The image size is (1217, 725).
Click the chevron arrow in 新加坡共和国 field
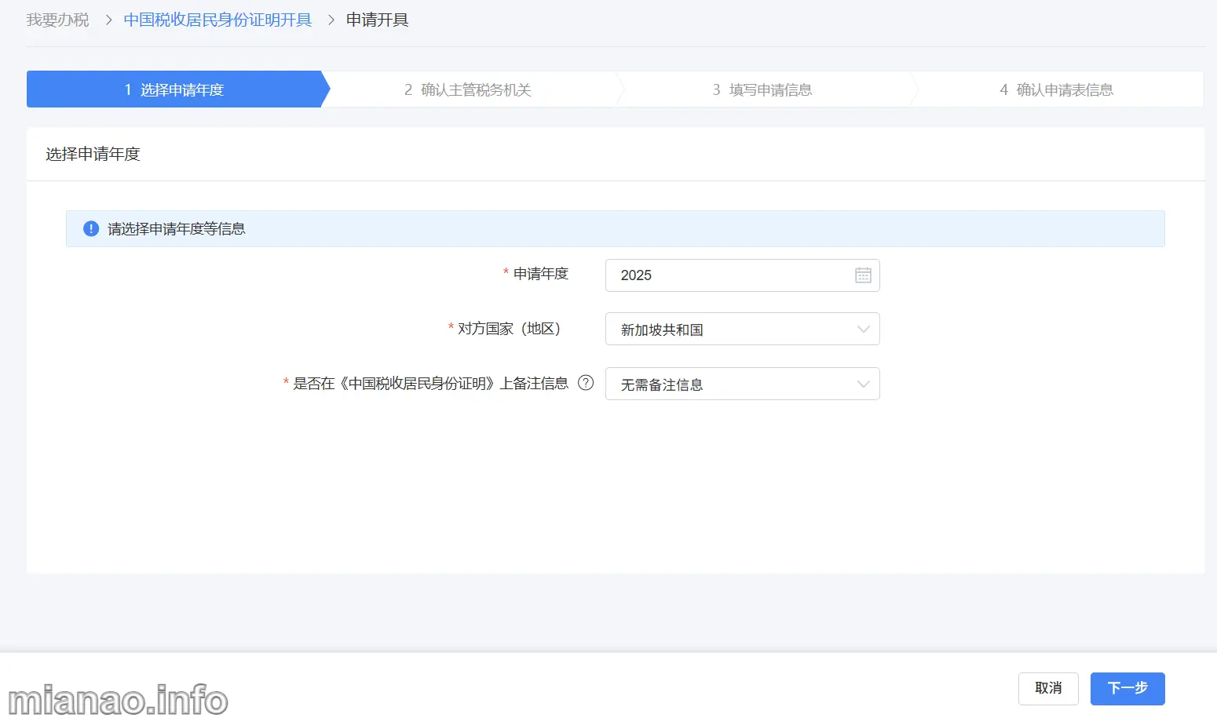pyautogui.click(x=863, y=330)
